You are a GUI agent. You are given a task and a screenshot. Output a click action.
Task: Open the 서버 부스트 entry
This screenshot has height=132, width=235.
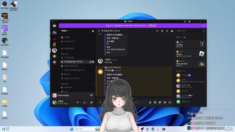pos(77,42)
